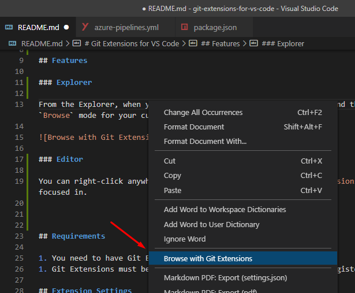Viewport: 355px width, 293px height.
Task: Open the azure-pipelines.yml tab
Action: click(x=126, y=27)
